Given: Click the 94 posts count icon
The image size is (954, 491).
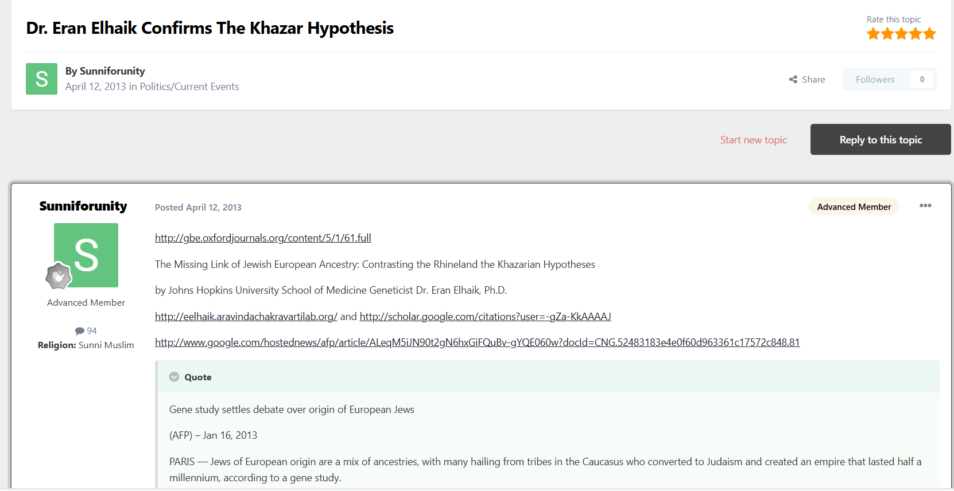Looking at the screenshot, I should pyautogui.click(x=80, y=331).
